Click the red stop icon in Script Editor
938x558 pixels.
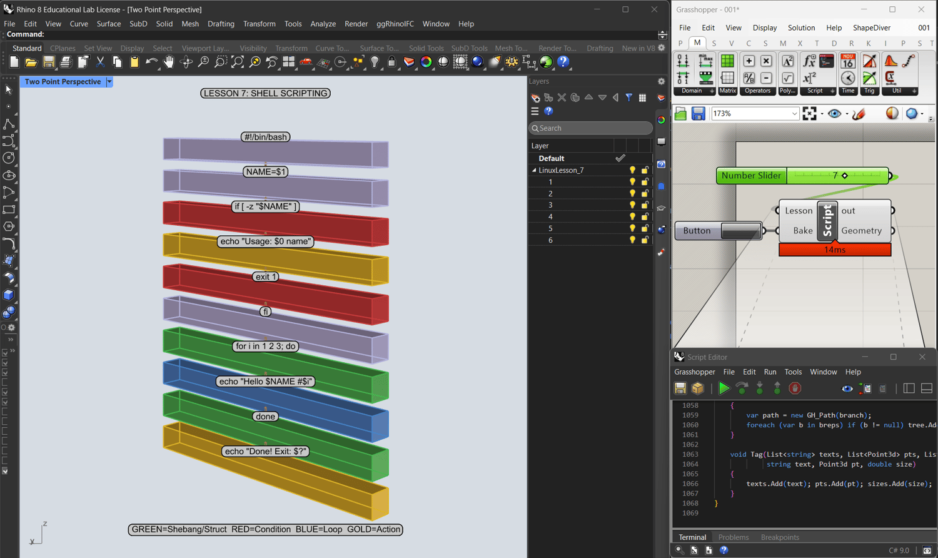[x=795, y=388]
